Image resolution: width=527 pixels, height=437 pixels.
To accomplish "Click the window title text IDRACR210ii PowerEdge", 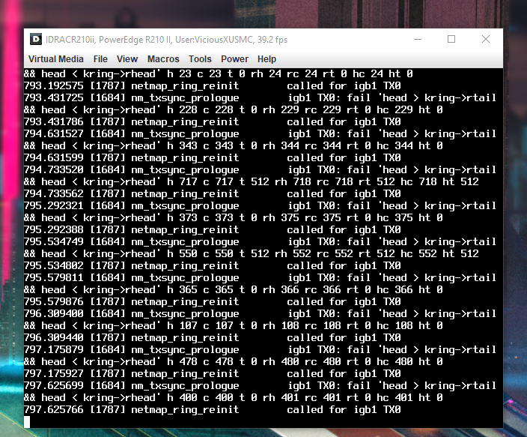I will (x=166, y=40).
